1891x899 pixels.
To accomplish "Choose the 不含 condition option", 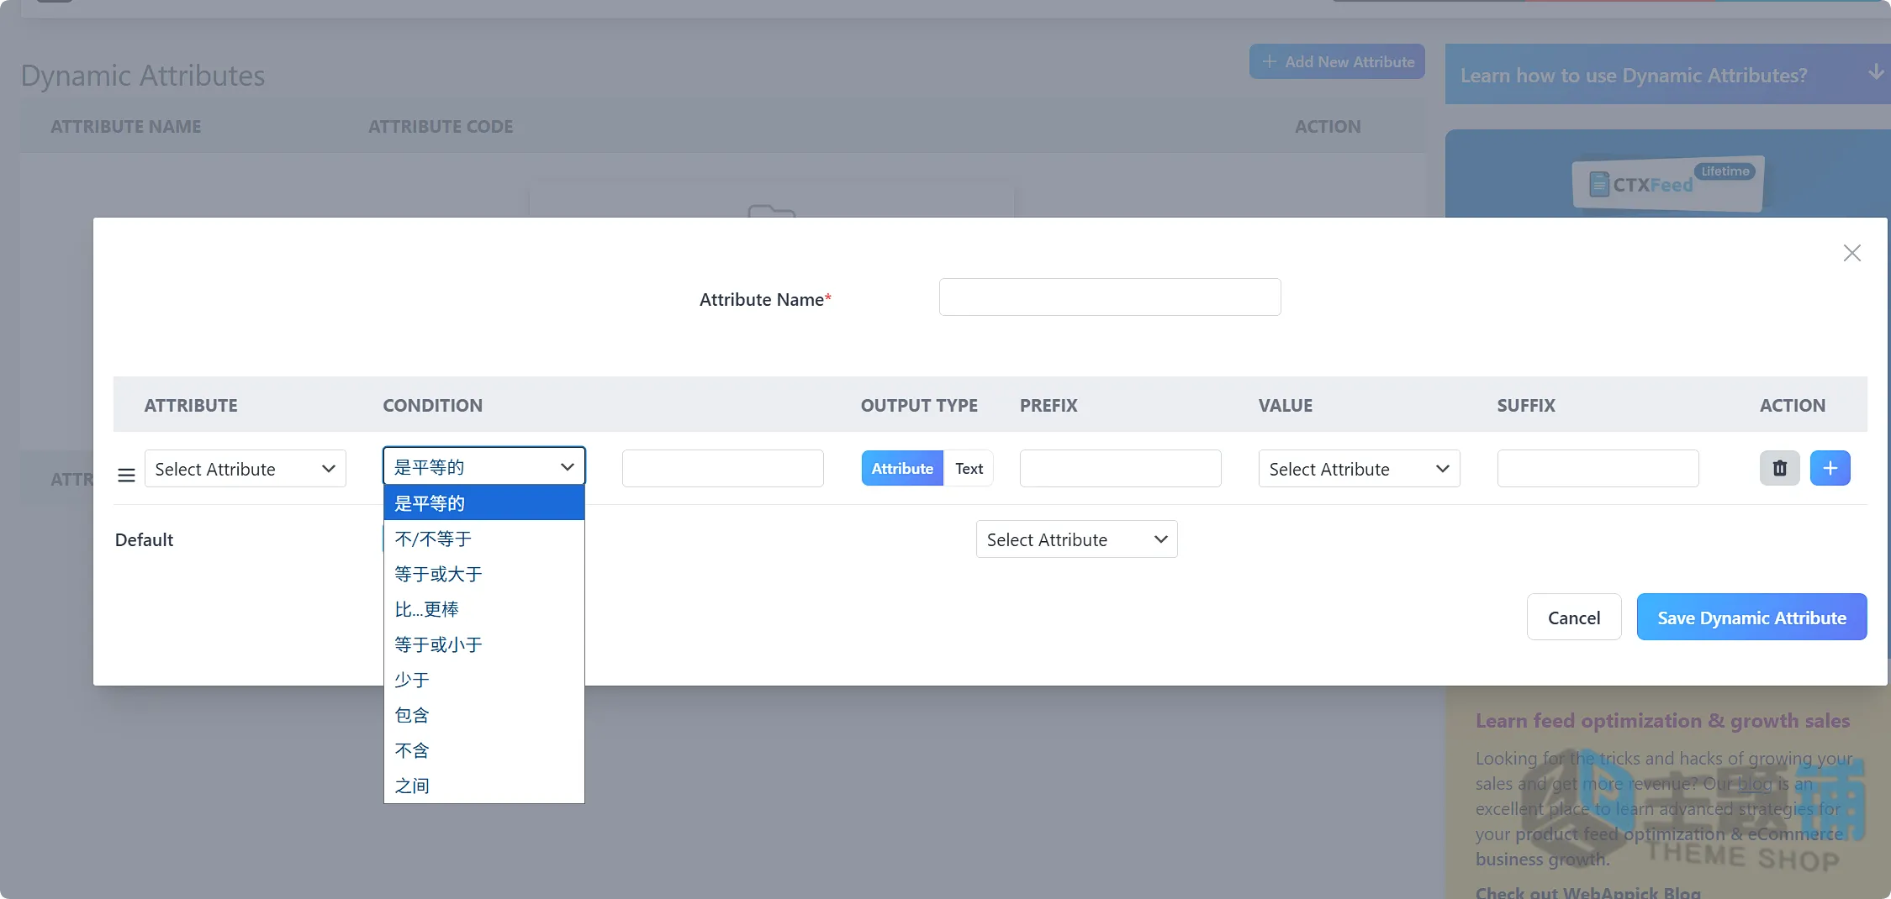I will point(483,750).
